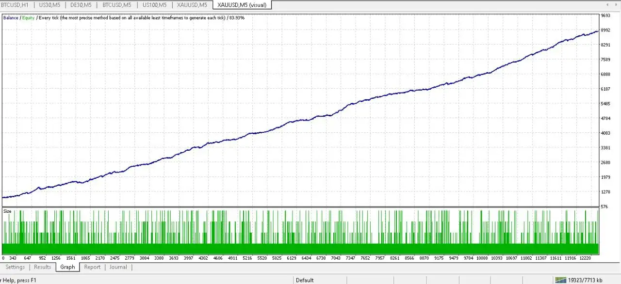The width and height of the screenshot is (621, 284).
Task: Click the 9693 balance axis value
Action: point(605,16)
